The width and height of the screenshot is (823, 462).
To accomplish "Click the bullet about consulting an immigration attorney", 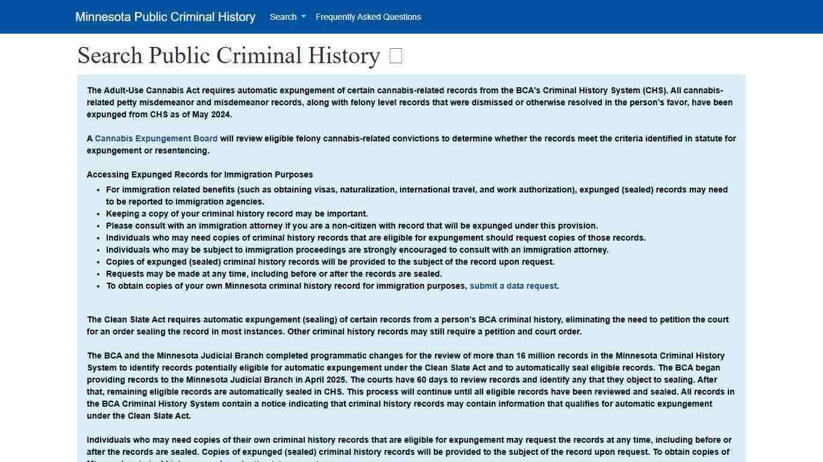I will pyautogui.click(x=352, y=226).
